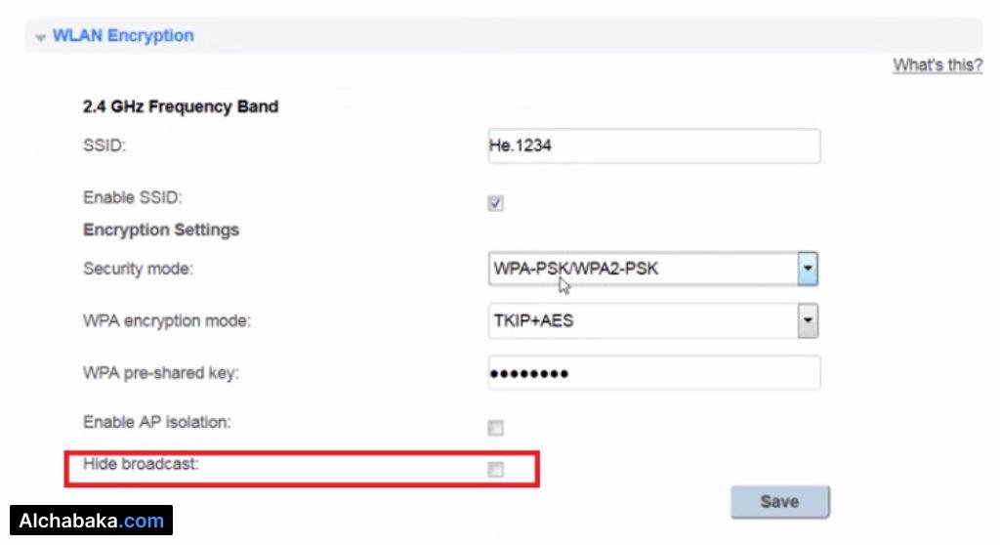
Task: Click the "Enable SSID:" label
Action: (x=133, y=198)
